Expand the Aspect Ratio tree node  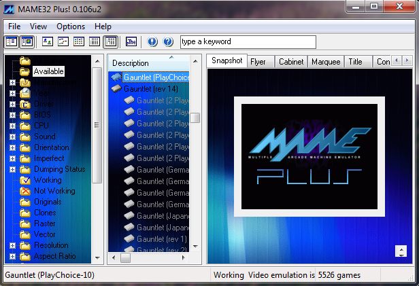pos(12,256)
